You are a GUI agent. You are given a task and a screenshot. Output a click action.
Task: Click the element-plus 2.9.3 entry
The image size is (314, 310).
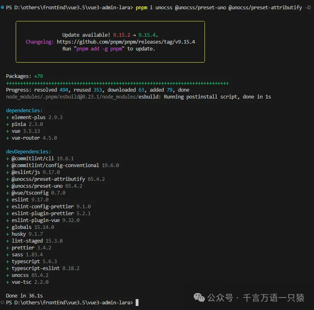click(x=34, y=117)
